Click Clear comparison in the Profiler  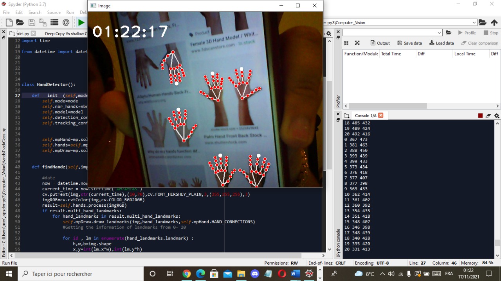coord(480,43)
